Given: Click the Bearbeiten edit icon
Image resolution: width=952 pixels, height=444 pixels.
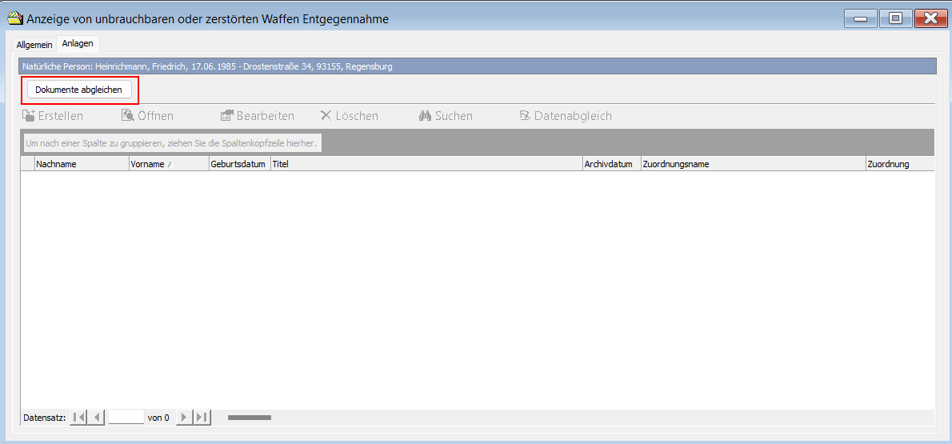Looking at the screenshot, I should point(226,116).
